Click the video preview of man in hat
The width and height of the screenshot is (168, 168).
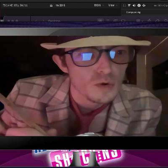tap(84, 86)
